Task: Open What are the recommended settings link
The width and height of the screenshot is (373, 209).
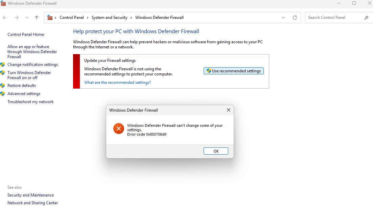Action: pyautogui.click(x=118, y=83)
